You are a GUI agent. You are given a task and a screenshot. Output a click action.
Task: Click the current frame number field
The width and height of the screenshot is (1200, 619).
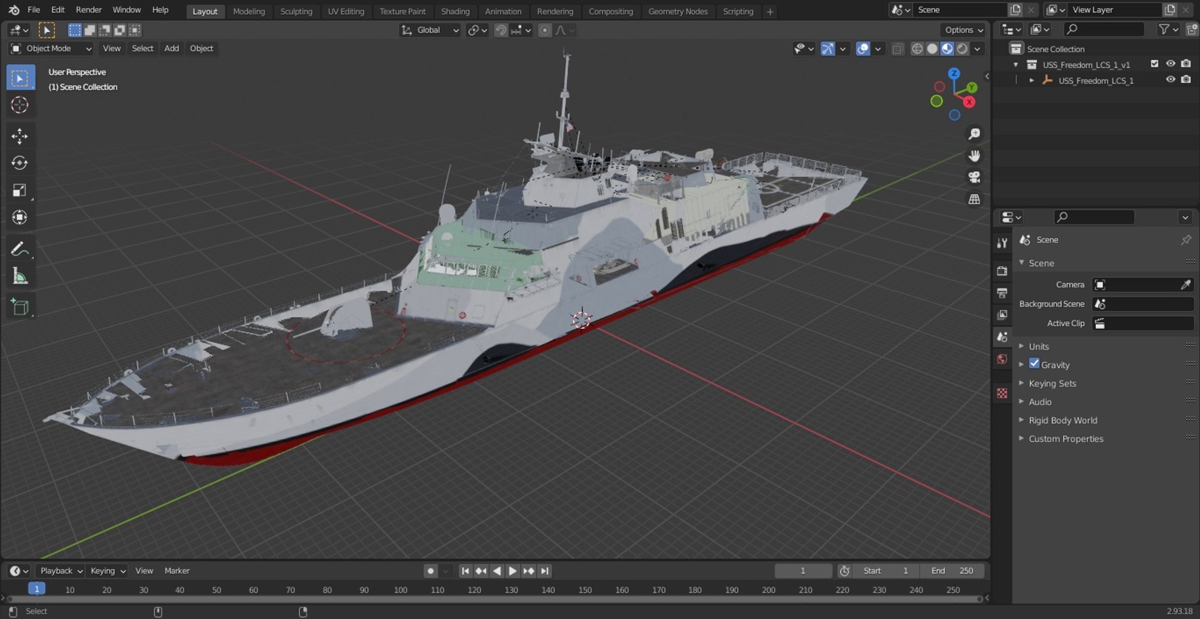pyautogui.click(x=803, y=571)
